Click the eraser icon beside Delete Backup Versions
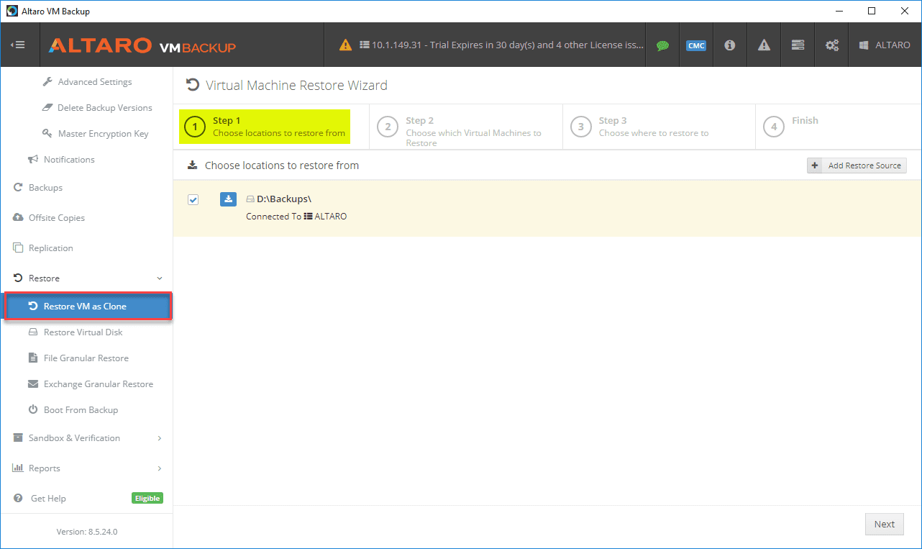This screenshot has height=549, width=922. pyautogui.click(x=47, y=108)
